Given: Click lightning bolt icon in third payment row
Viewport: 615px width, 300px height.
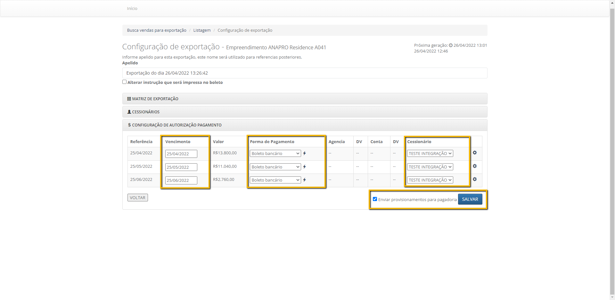Looking at the screenshot, I should [305, 180].
